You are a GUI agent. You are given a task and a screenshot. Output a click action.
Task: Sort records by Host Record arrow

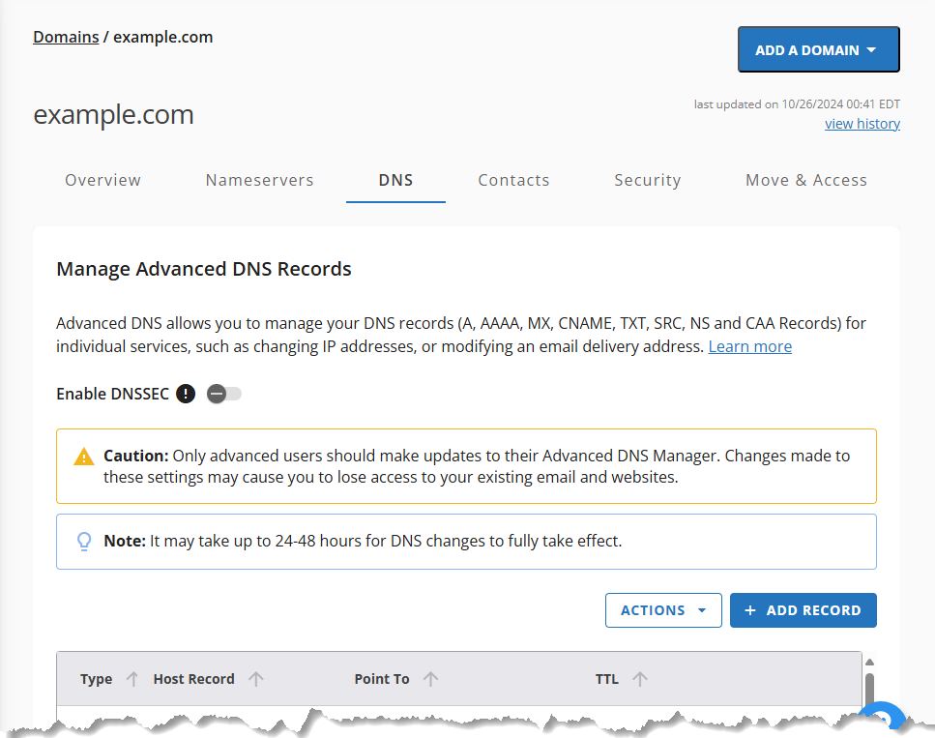coord(256,679)
